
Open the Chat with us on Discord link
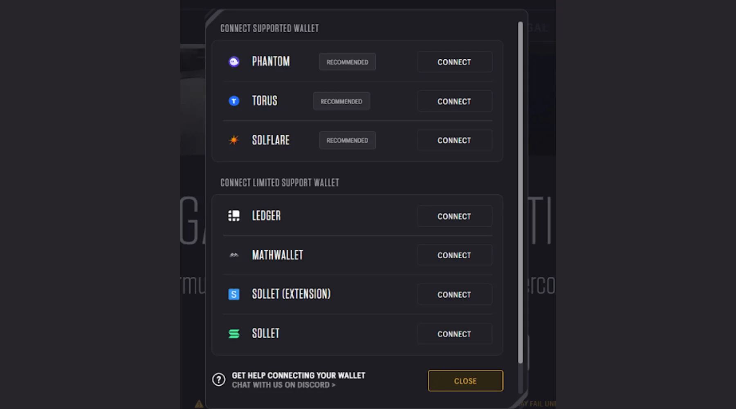pyautogui.click(x=283, y=385)
